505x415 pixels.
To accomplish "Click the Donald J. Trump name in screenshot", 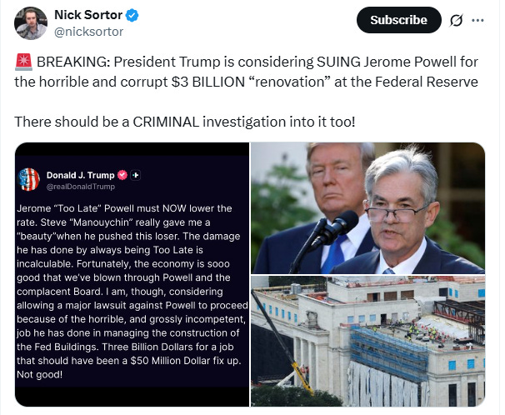I will pyautogui.click(x=81, y=175).
